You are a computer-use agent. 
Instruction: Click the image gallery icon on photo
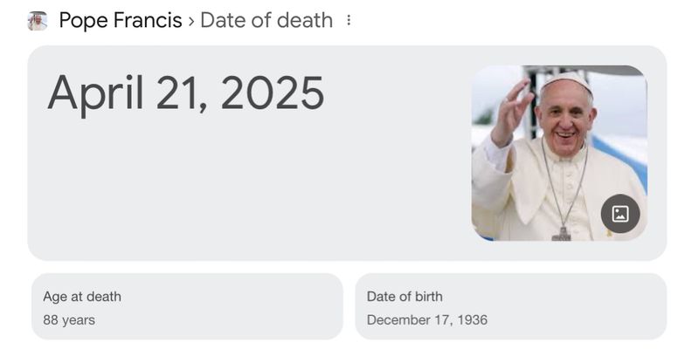(620, 213)
